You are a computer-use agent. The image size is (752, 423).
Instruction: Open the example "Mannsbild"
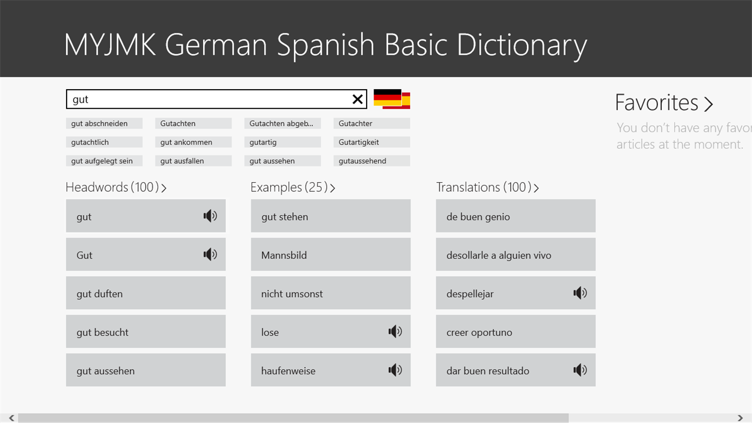coord(331,254)
